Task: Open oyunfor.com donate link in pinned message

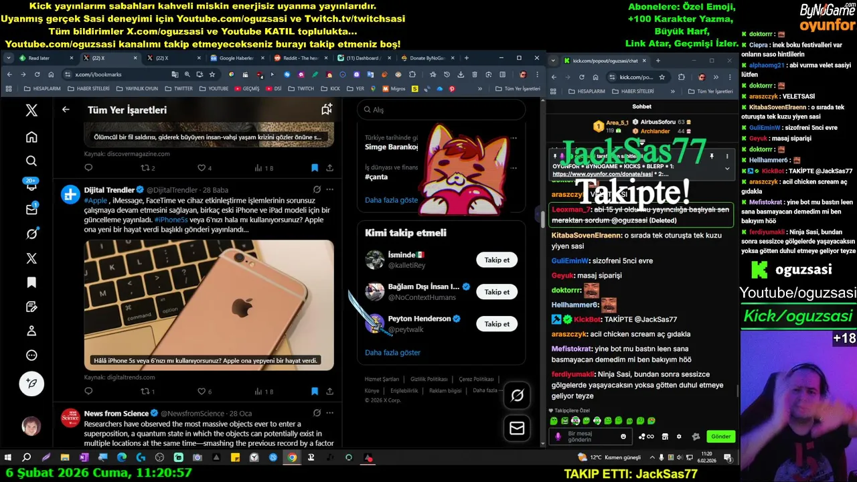Action: [602, 174]
